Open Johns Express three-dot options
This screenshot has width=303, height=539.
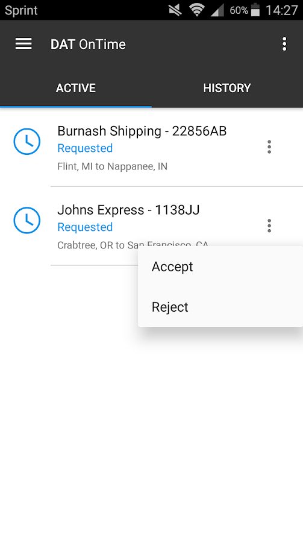tap(269, 225)
